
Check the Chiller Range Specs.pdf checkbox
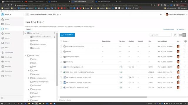[61, 67]
